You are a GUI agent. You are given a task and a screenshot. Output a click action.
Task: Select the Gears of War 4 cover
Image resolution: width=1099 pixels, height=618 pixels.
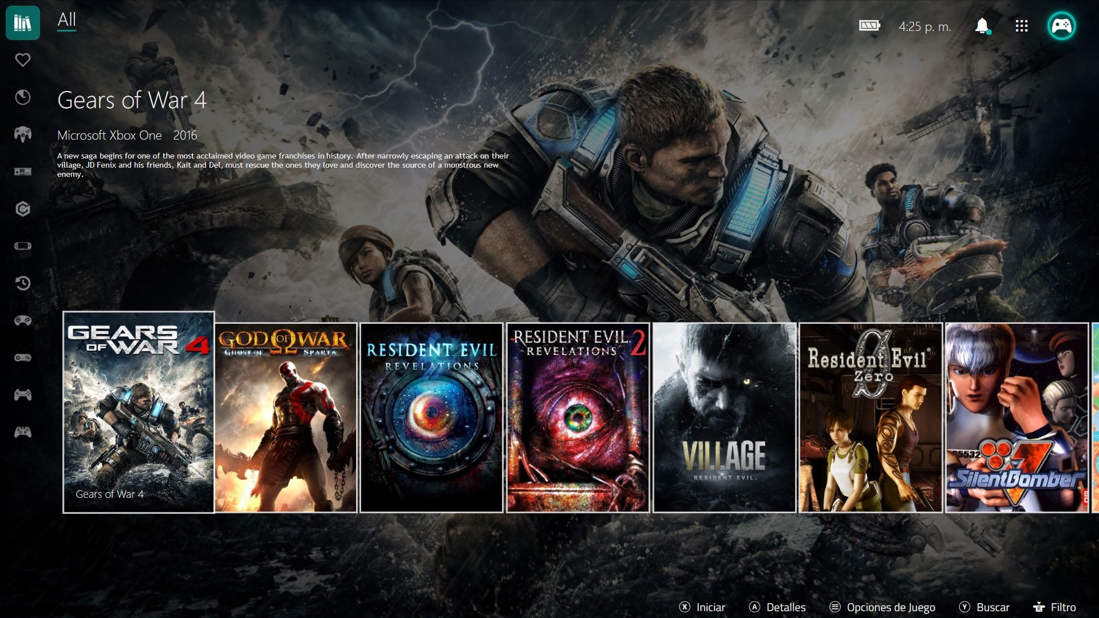[x=139, y=412]
